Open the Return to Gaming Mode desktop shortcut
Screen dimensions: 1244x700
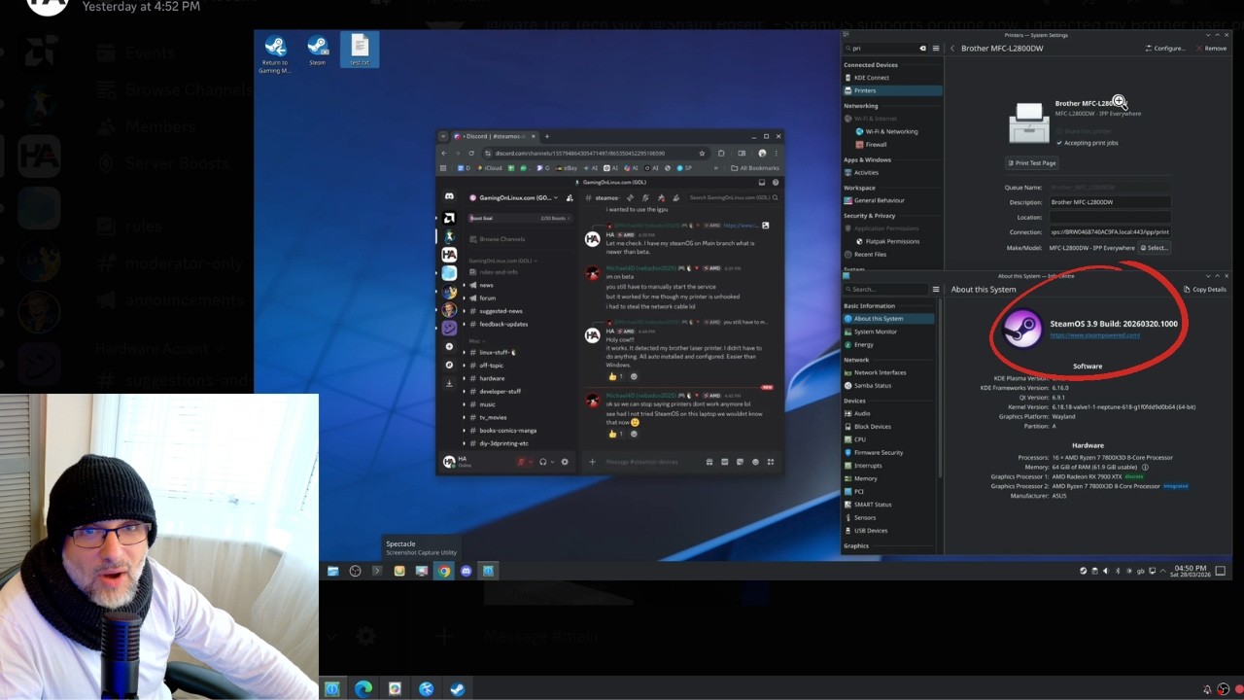click(275, 54)
